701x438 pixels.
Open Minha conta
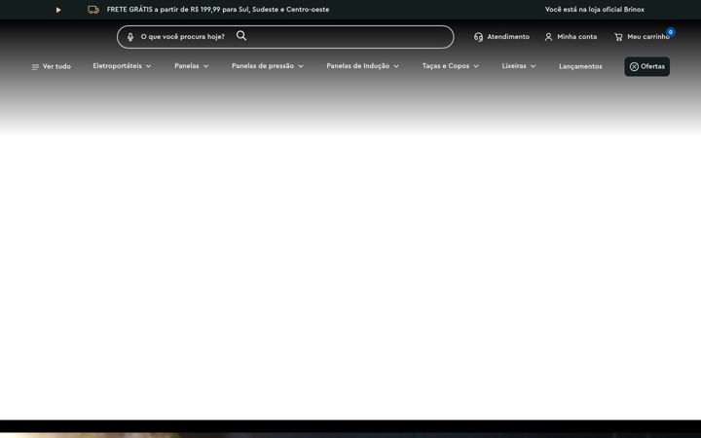point(571,37)
